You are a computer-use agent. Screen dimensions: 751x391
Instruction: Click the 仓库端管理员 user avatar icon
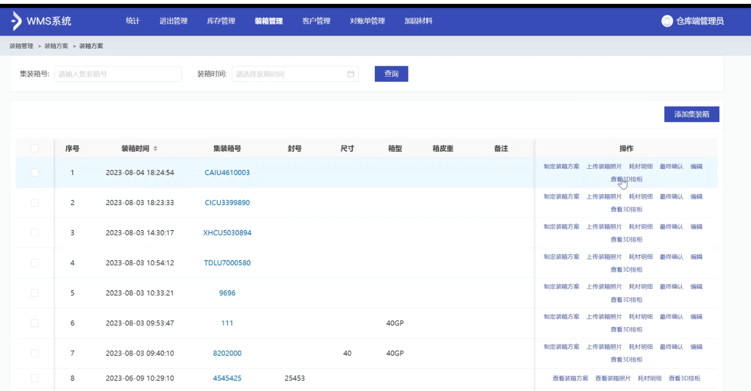point(667,21)
